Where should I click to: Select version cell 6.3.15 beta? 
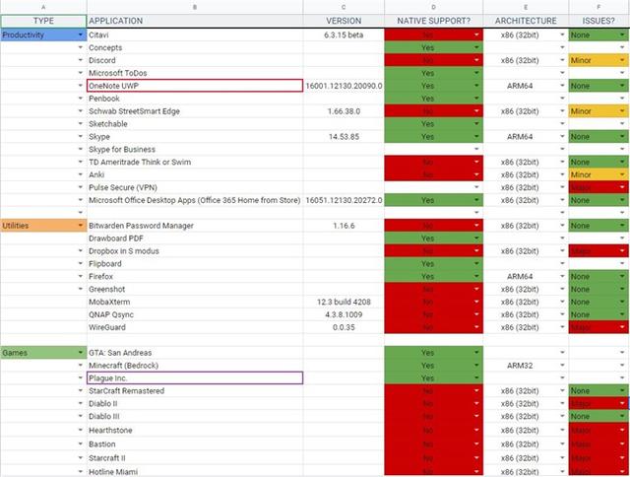tap(344, 35)
